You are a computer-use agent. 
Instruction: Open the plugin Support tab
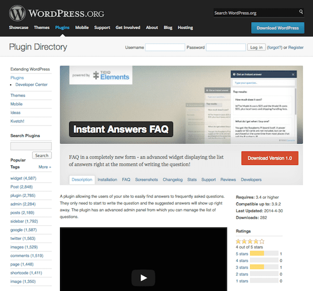click(208, 180)
